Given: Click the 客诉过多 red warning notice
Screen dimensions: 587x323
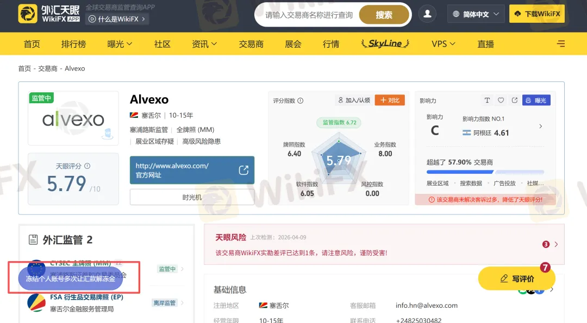Looking at the screenshot, I should click(485, 200).
